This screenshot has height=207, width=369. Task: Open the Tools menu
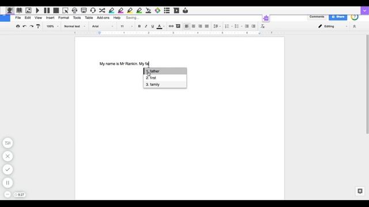(77, 18)
